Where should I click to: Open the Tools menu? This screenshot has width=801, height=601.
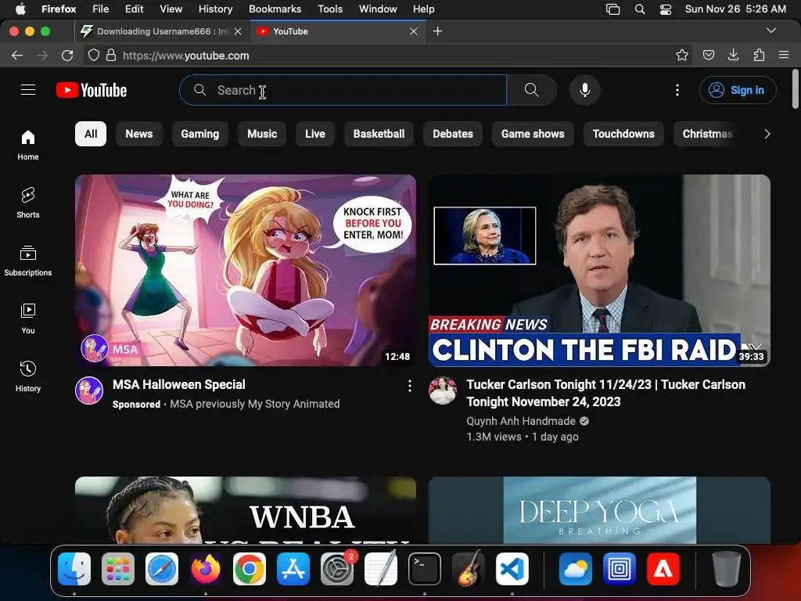(330, 9)
